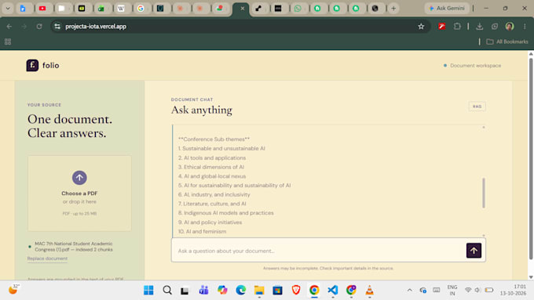Image resolution: width=534 pixels, height=300 pixels.
Task: Open Brave browser from taskbar
Action: click(296, 290)
